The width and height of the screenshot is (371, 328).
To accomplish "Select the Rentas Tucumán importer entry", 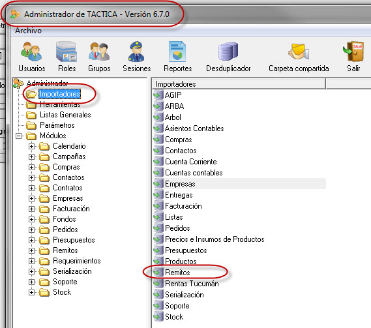I will coord(192,284).
